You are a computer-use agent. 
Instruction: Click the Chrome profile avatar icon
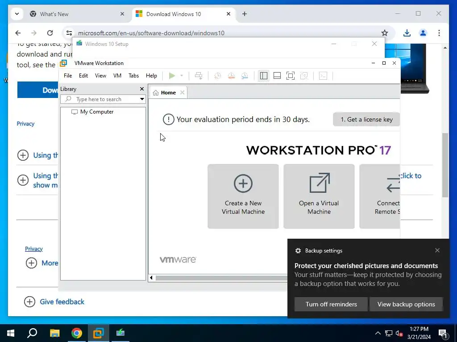(423, 33)
